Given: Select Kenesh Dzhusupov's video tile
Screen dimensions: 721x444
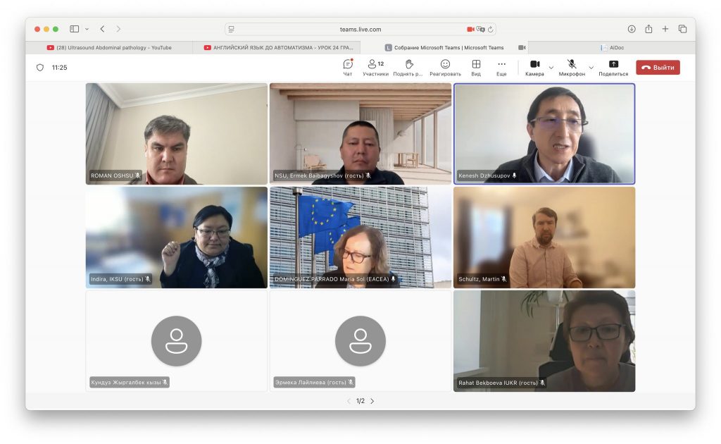Looking at the screenshot, I should pos(544,133).
